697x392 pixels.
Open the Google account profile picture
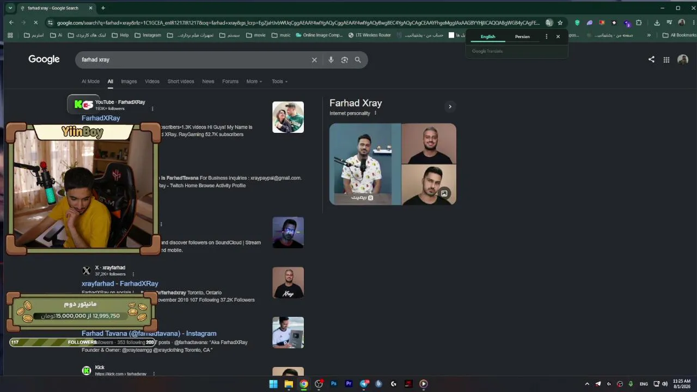(682, 60)
